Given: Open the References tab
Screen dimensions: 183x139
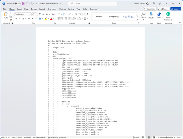Looking at the screenshot, I should coord(52,9).
